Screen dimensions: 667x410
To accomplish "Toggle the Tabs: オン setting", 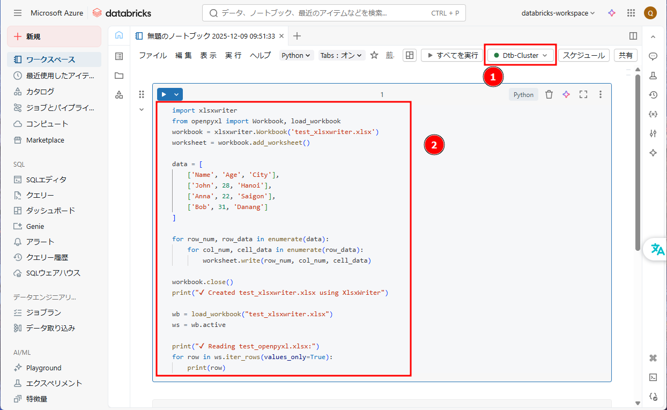I will click(x=342, y=55).
